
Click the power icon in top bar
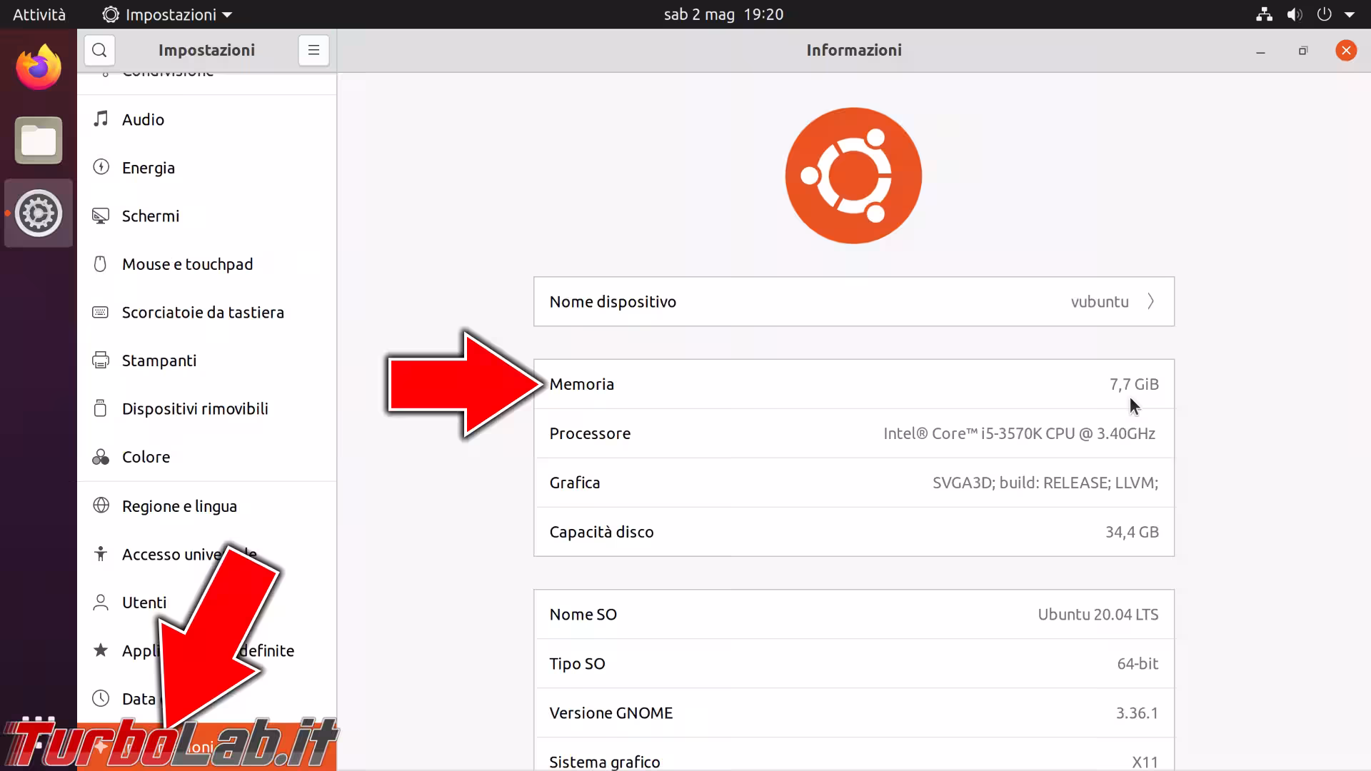[x=1324, y=14]
